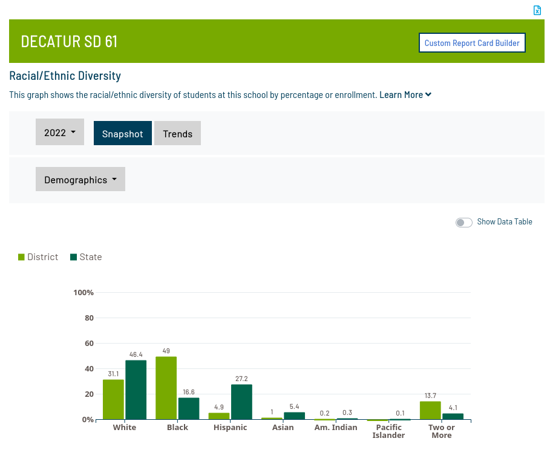Open the 2022 year dropdown

tap(60, 132)
